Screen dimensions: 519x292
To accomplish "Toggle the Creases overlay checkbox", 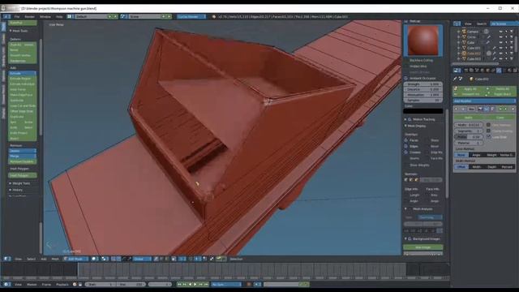I will pyautogui.click(x=406, y=152).
